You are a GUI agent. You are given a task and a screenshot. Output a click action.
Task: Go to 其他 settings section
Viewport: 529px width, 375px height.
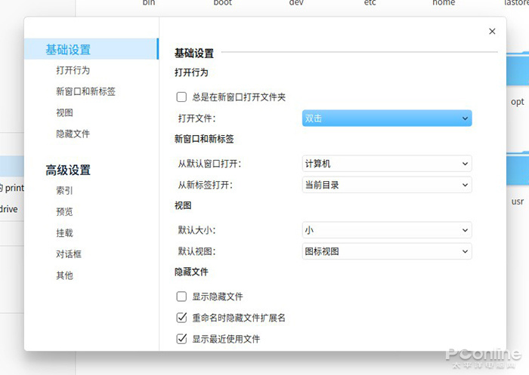[x=64, y=275]
